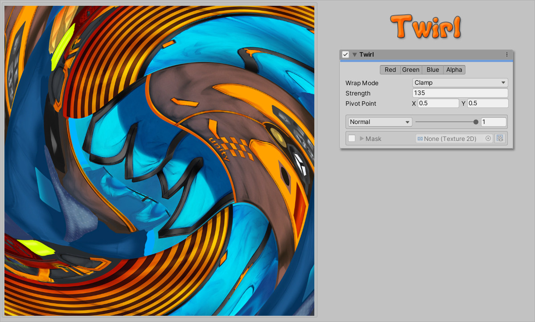Click the twirled texture preview image
This screenshot has width=535, height=322.
[159, 161]
